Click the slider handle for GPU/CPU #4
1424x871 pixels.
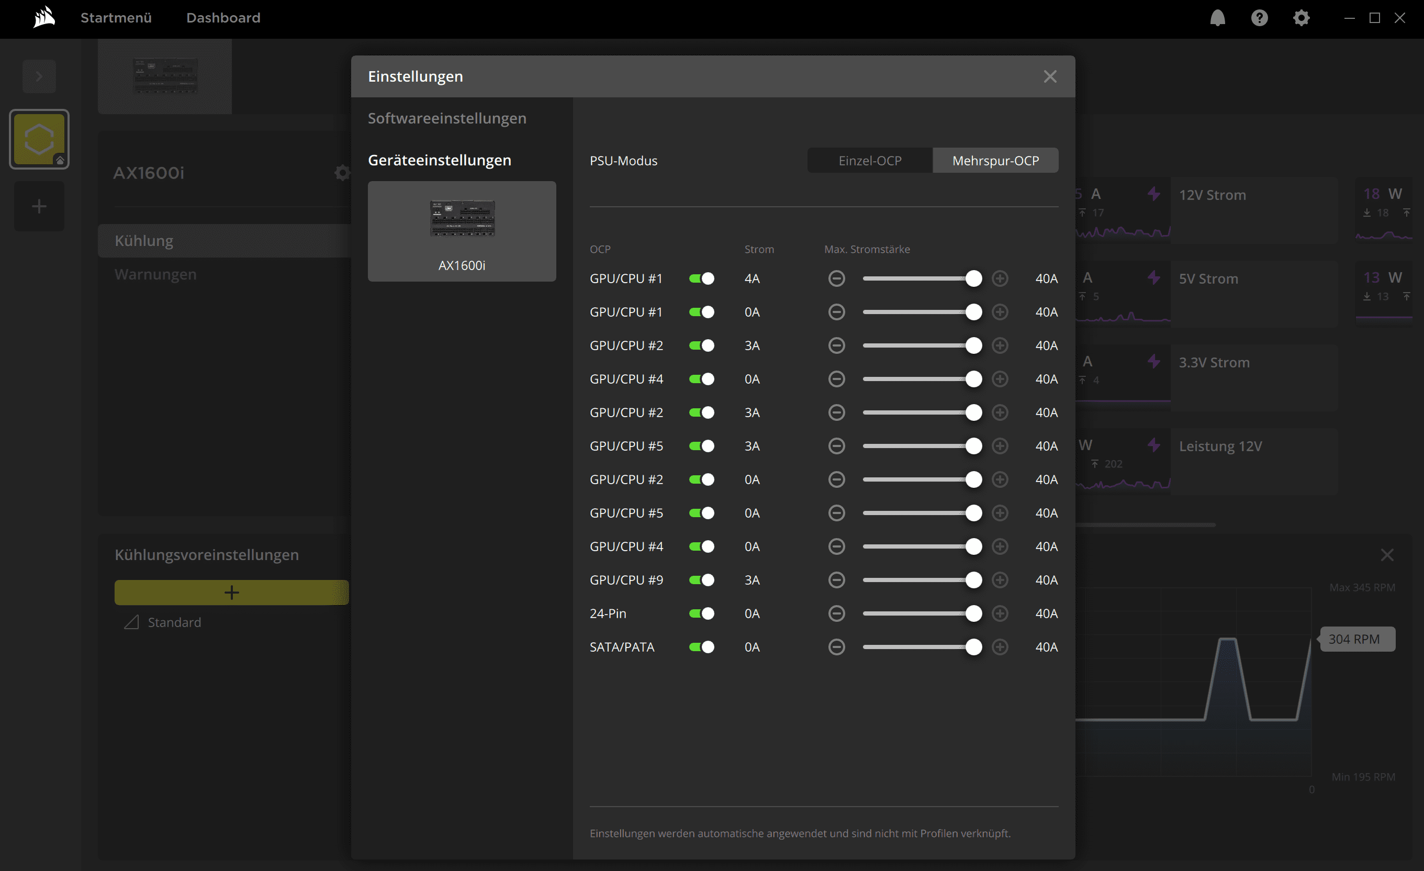point(973,379)
